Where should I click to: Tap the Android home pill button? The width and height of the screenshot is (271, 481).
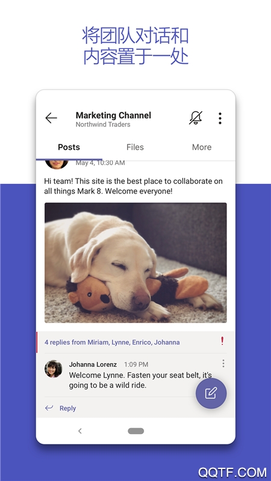136,431
